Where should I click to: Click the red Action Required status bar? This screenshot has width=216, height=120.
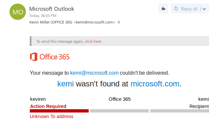59,111
